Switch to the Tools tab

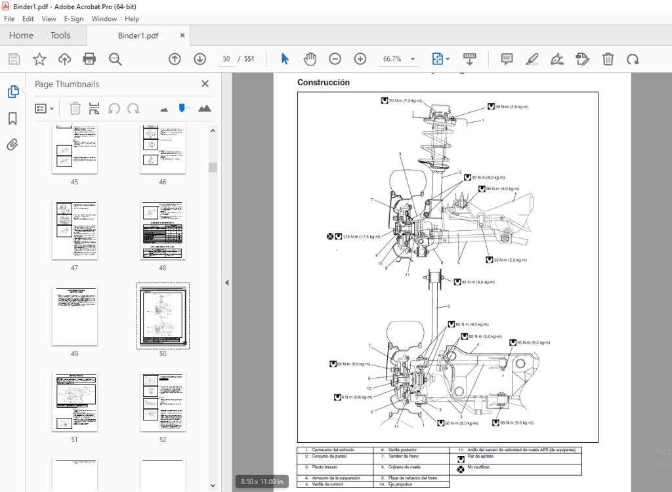60,35
